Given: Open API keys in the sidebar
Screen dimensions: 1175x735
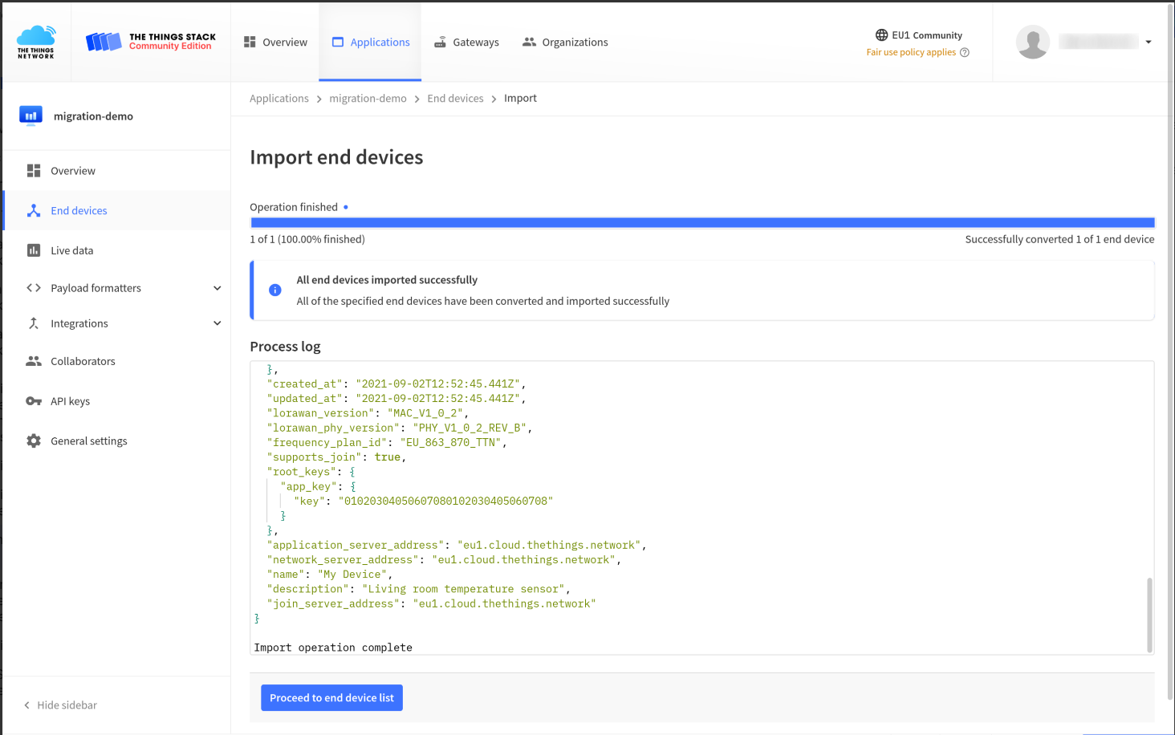Looking at the screenshot, I should [x=117, y=401].
